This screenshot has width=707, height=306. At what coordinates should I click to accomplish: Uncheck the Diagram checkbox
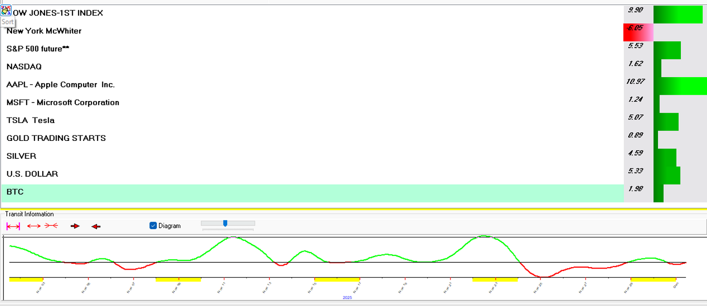[x=153, y=225]
